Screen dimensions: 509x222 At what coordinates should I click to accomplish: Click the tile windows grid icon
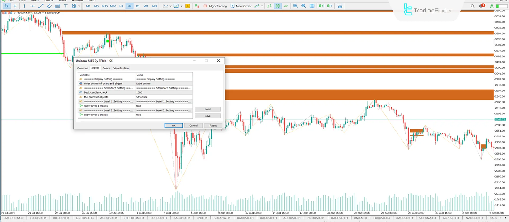pos(312,6)
